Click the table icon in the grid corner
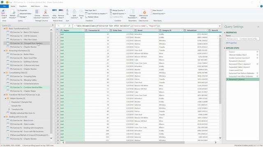The height and width of the screenshot is (147, 263). (58, 31)
